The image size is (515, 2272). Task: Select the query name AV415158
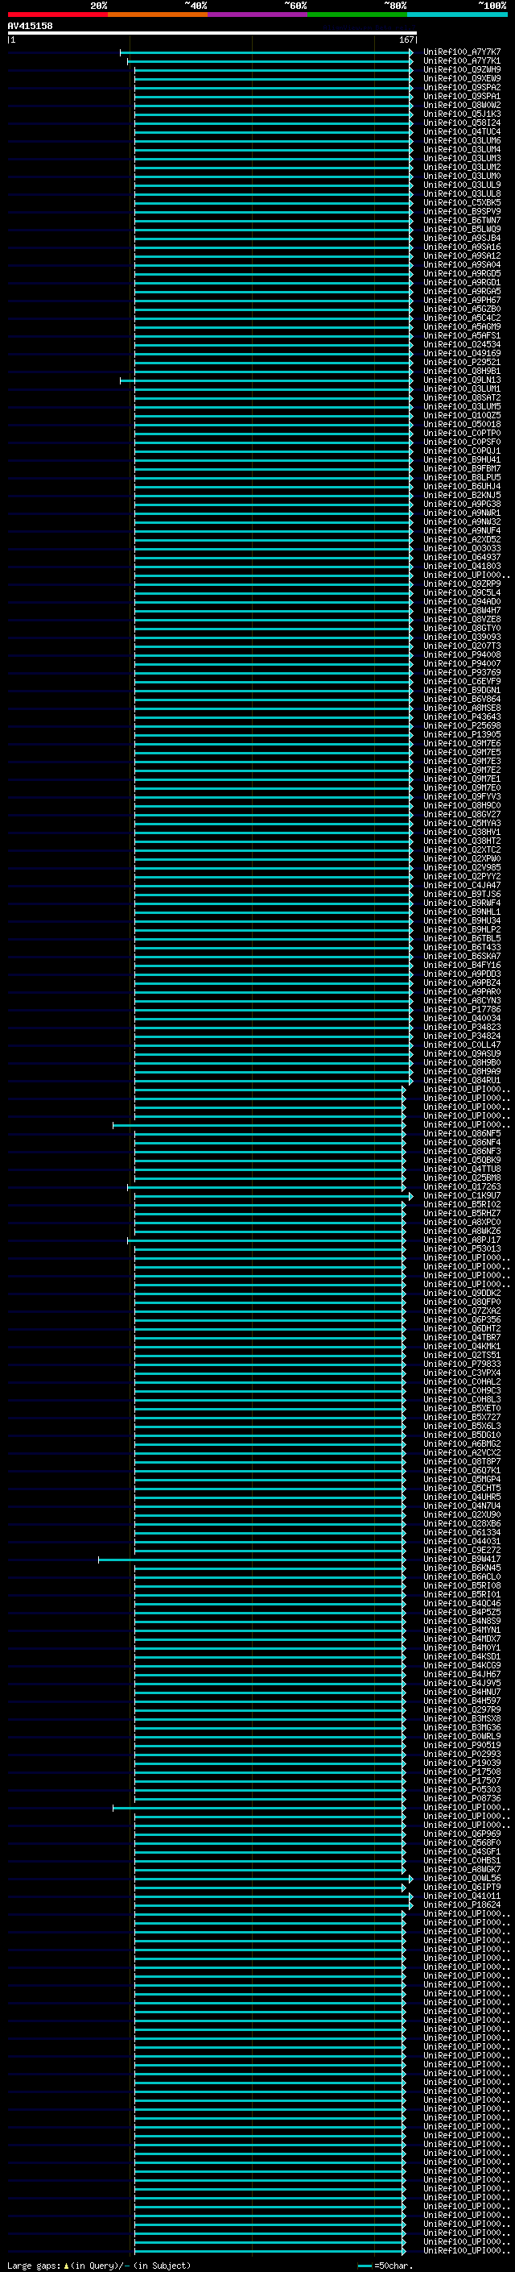pyautogui.click(x=30, y=26)
